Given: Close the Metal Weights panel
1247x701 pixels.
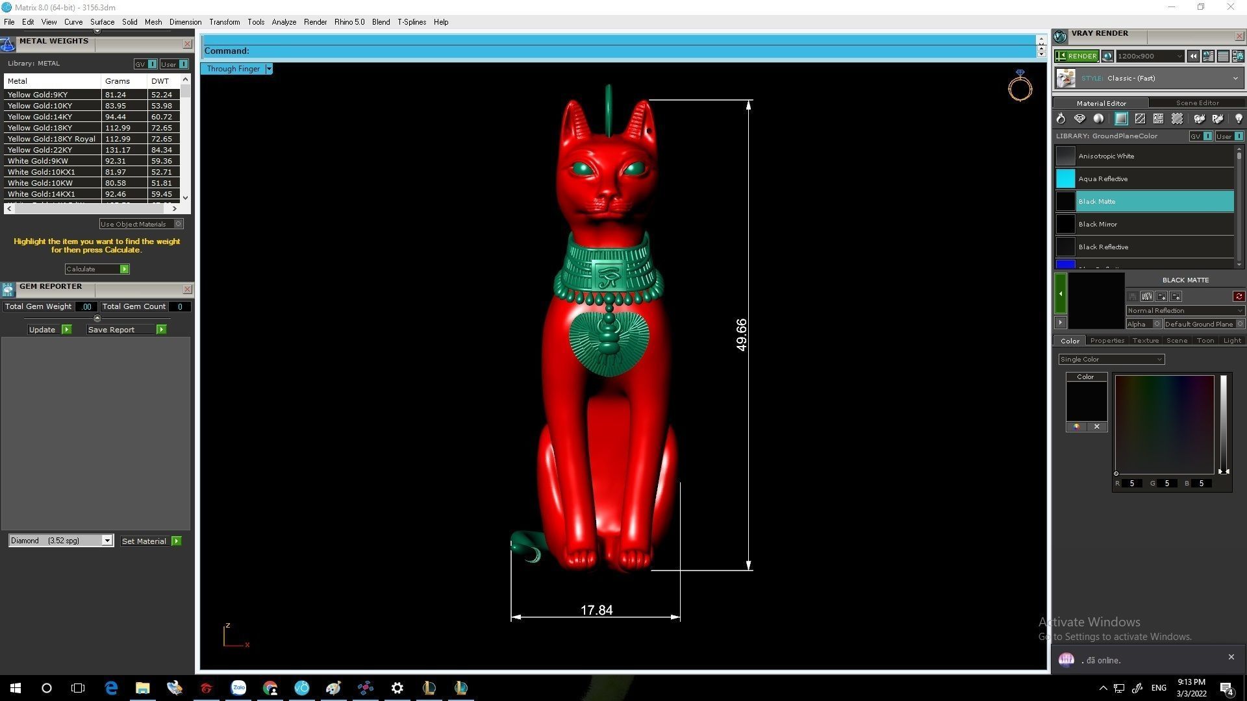Looking at the screenshot, I should 187,44.
